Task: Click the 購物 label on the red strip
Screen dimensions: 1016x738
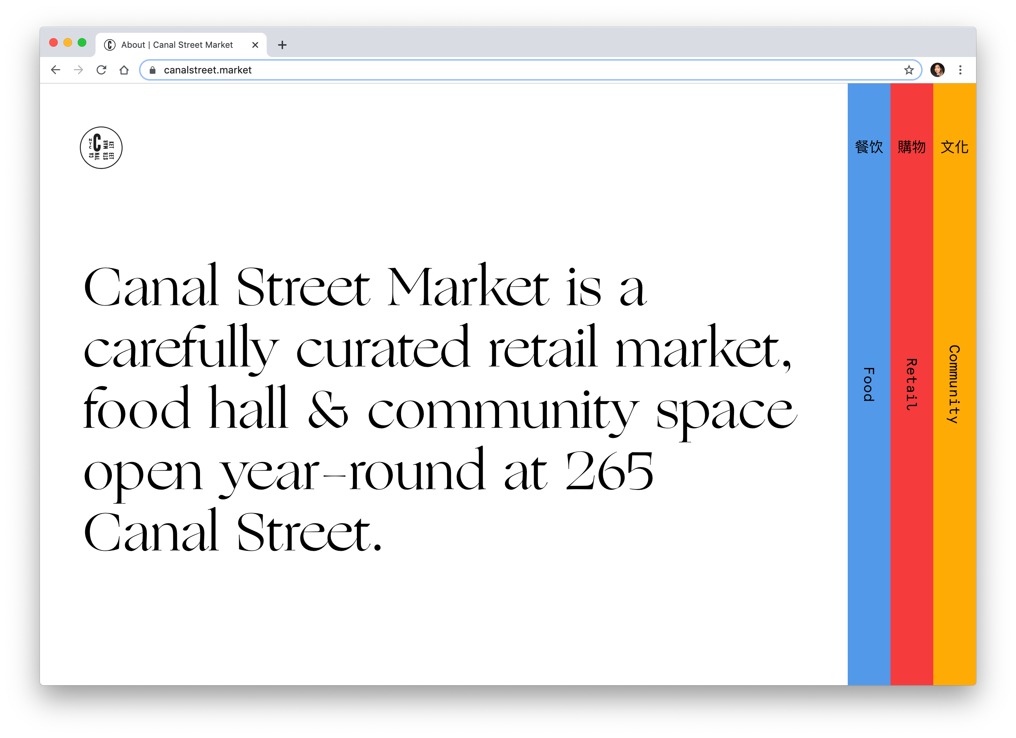Action: (x=911, y=147)
